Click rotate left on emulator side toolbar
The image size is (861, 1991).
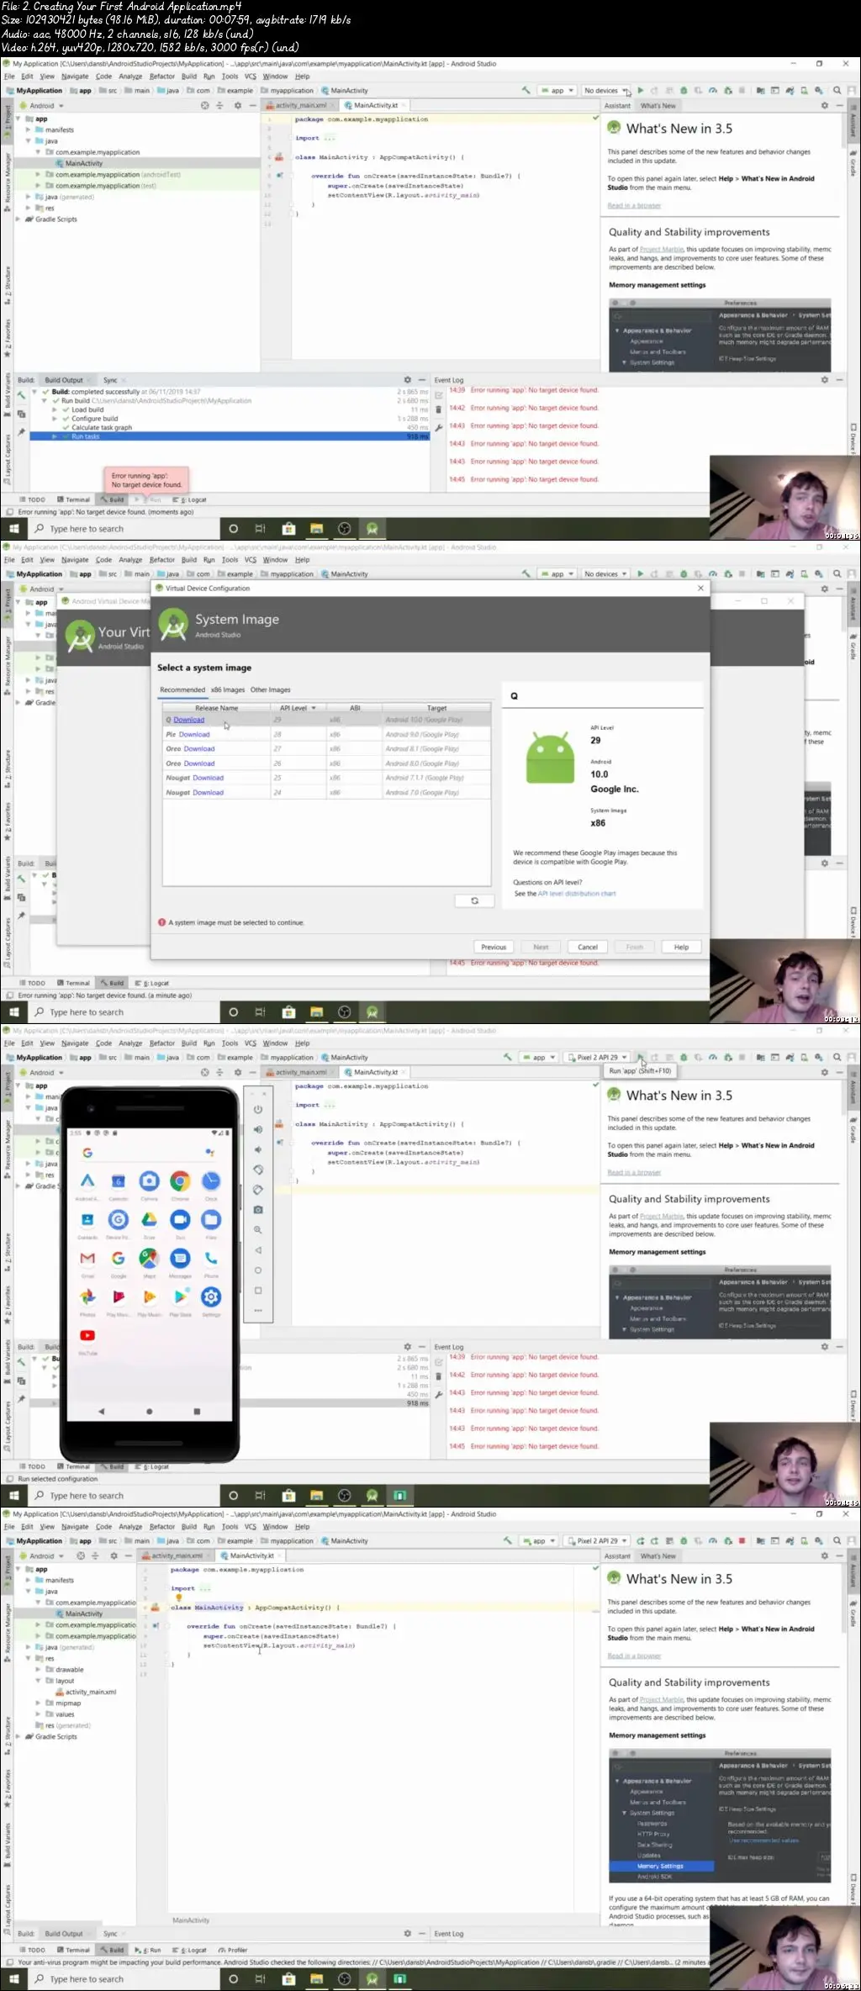(x=258, y=1170)
